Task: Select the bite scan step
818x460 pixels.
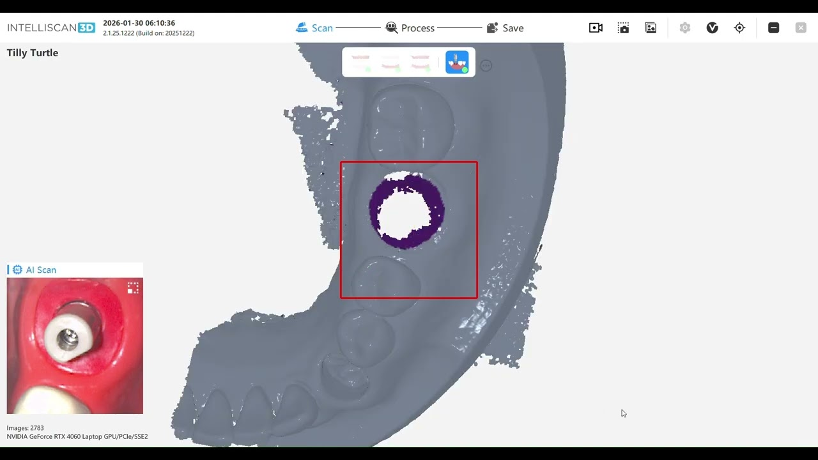Action: (420, 63)
